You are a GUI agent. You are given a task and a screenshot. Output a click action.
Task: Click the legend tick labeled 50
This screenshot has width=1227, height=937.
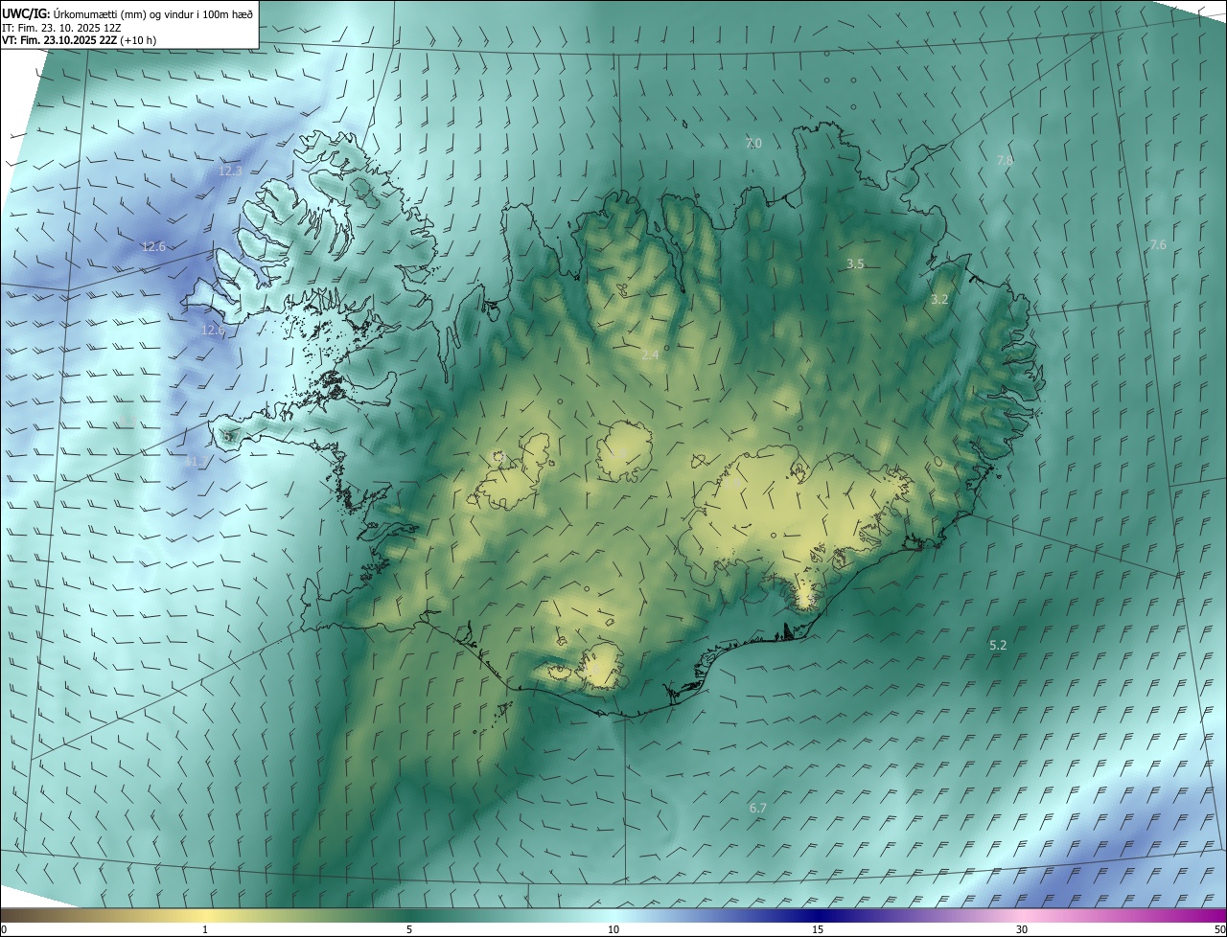[1219, 929]
